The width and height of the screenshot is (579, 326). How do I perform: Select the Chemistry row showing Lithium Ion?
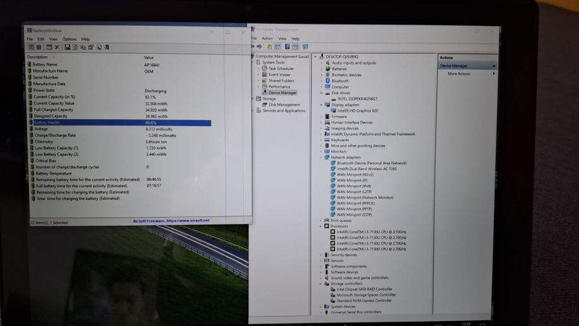coord(120,142)
